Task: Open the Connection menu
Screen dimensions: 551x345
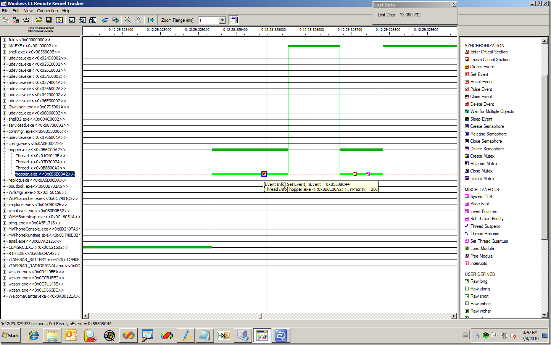Action: (47, 11)
